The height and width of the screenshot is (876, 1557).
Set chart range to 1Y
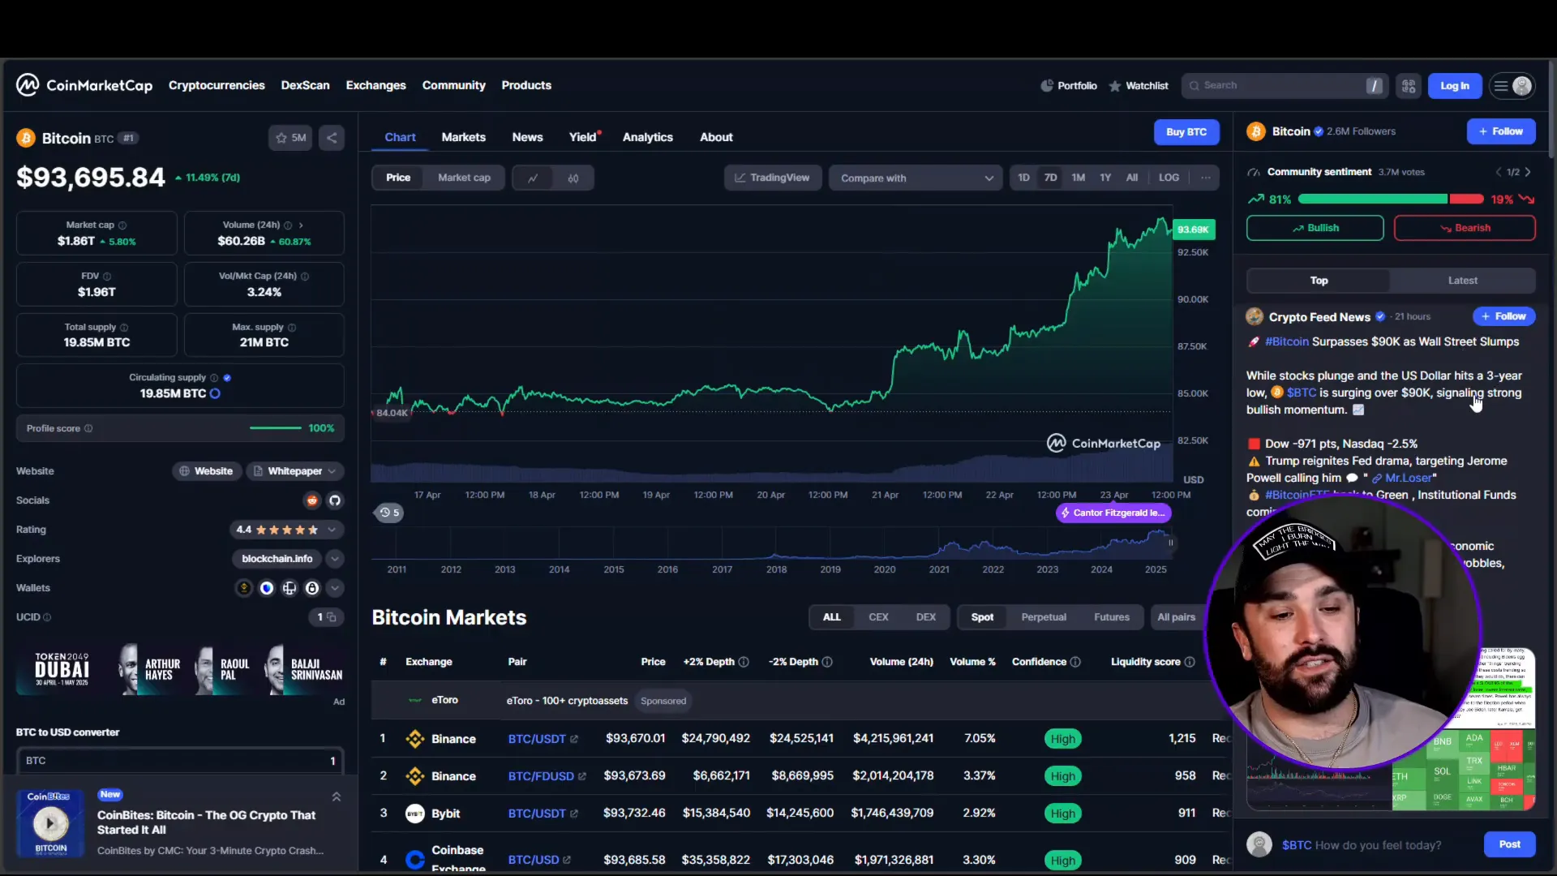pos(1105,178)
